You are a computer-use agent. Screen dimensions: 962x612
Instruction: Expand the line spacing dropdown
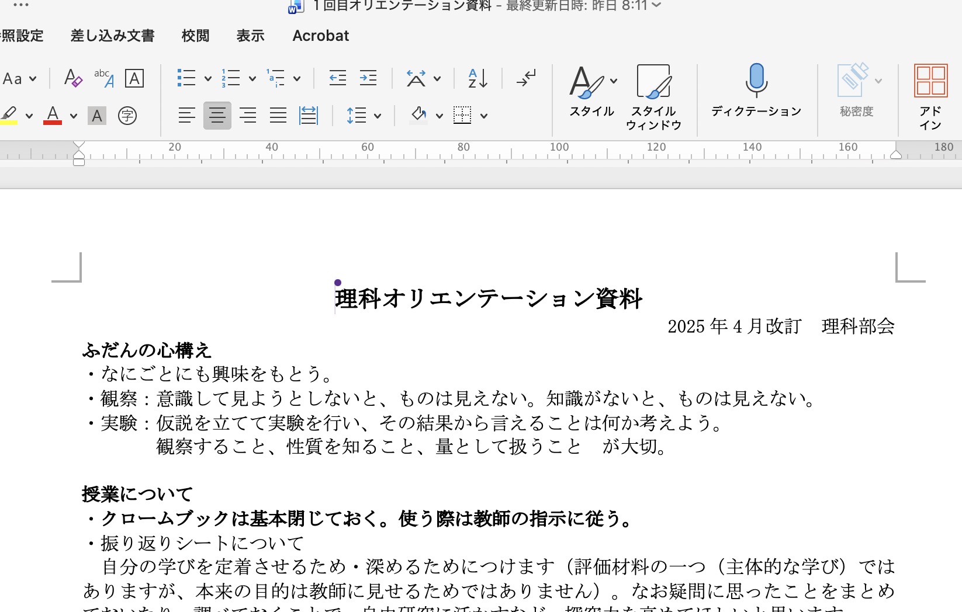378,116
